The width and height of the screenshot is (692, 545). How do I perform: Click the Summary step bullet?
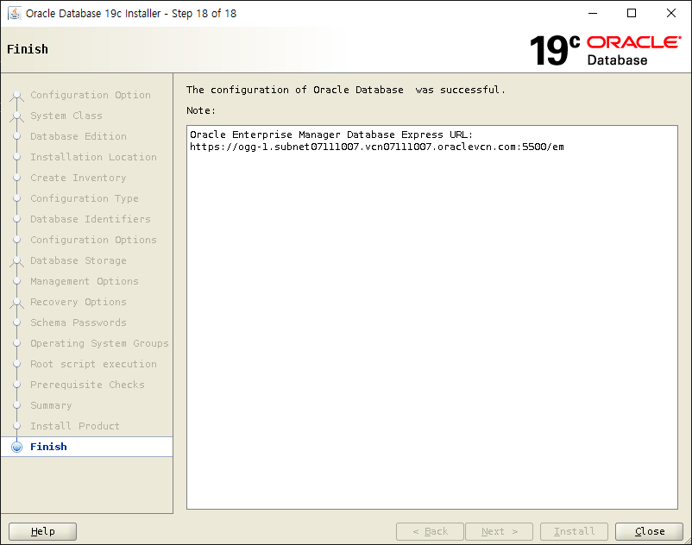pos(16,405)
